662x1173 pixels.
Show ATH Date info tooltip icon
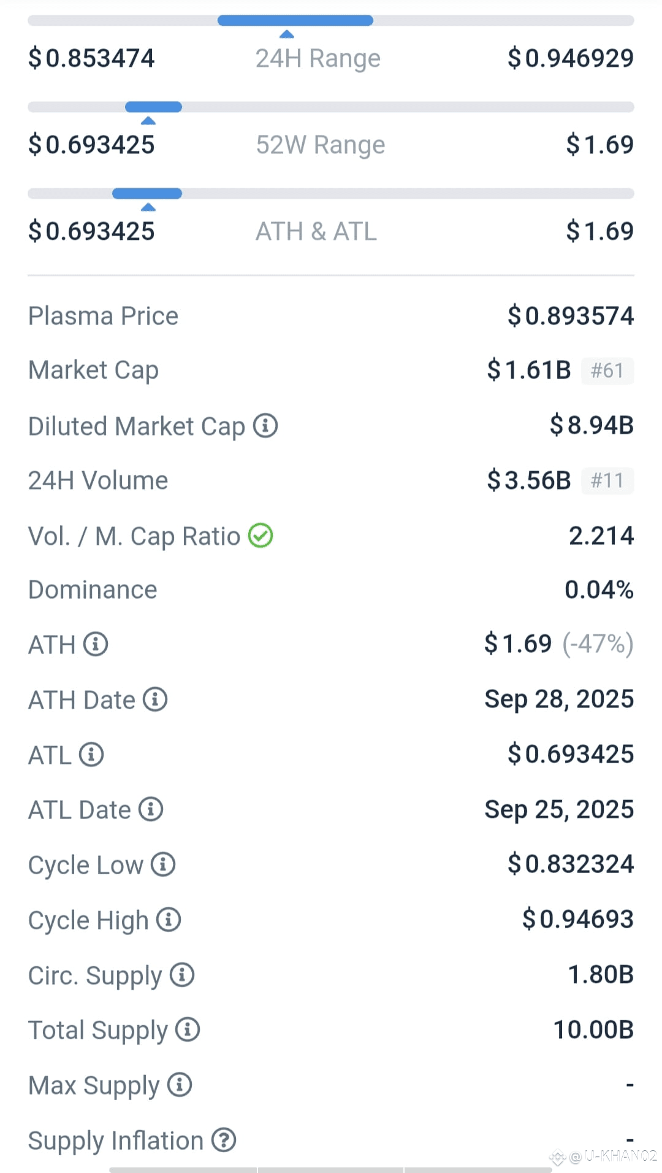tap(155, 699)
